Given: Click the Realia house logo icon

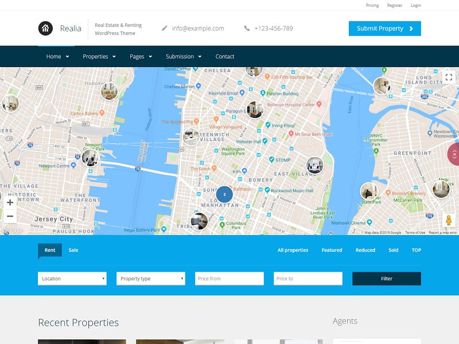Looking at the screenshot, I should click(x=45, y=28).
